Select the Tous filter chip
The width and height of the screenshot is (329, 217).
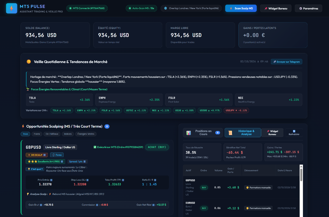click(x=25, y=134)
